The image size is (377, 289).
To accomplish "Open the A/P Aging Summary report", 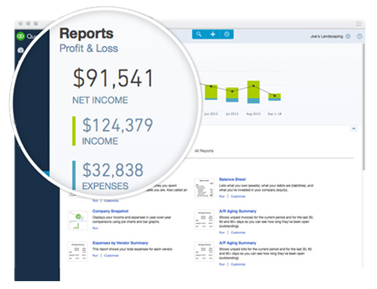I will [x=238, y=243].
